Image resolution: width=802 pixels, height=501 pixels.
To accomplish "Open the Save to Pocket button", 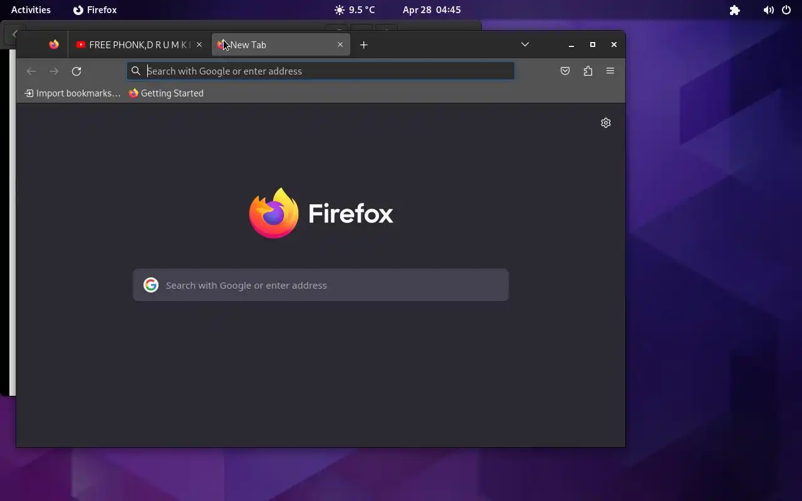I will pyautogui.click(x=565, y=71).
